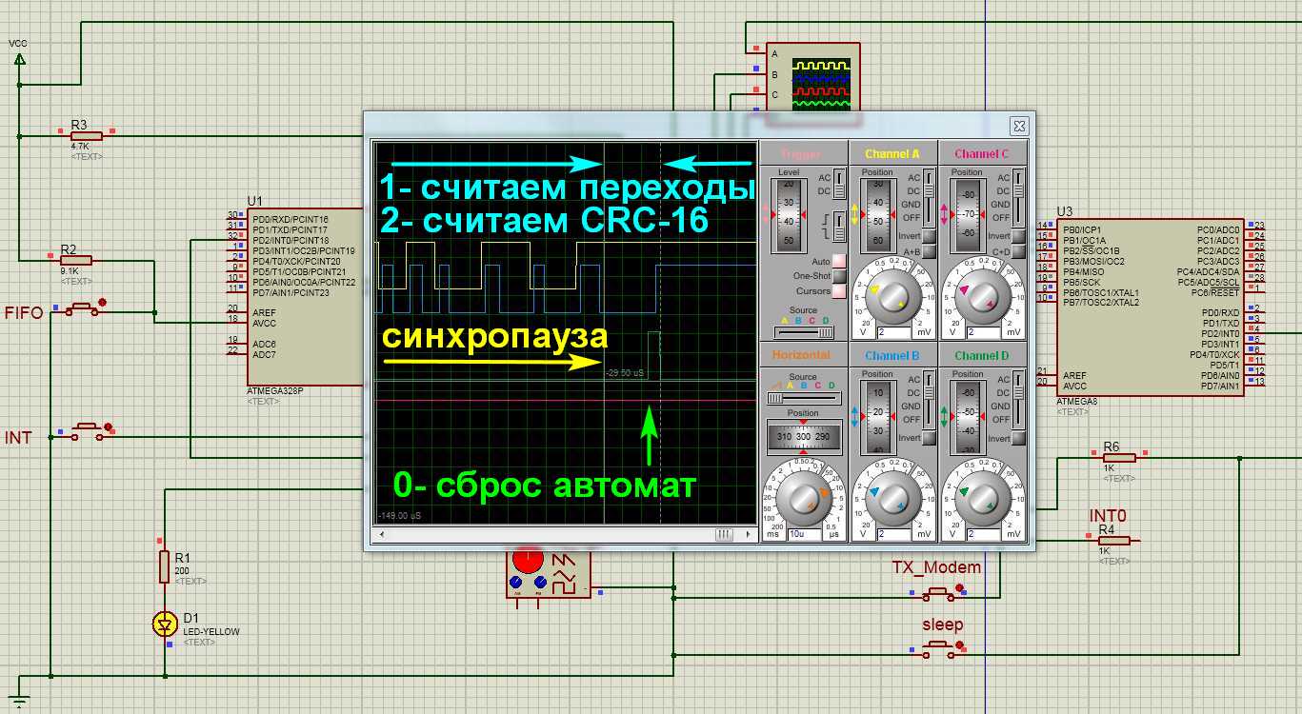The image size is (1302, 714).
Task: Toggle the Auto trigger button
Action: pos(839,261)
